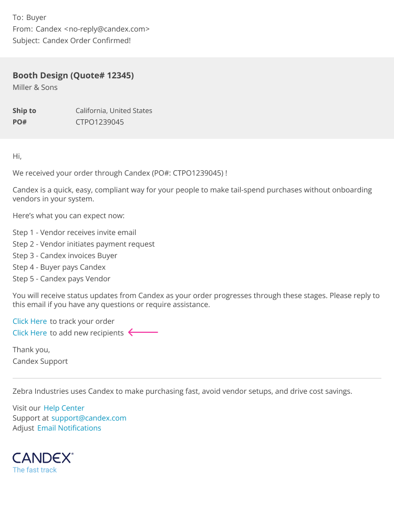
Task: Click the 'Buyer' recipient in the To field
Action: [36, 17]
